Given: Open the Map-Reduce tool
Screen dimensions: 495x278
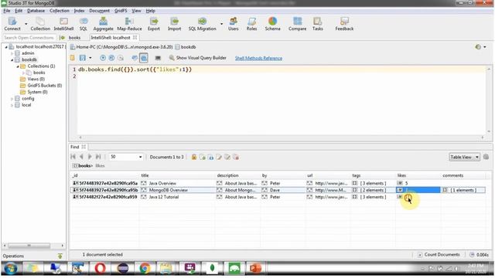Looking at the screenshot, I should point(129,24).
